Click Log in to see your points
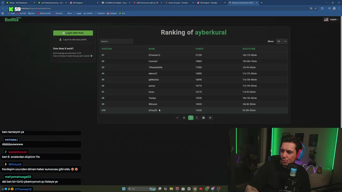This screenshot has width=342, height=192. (x=73, y=39)
